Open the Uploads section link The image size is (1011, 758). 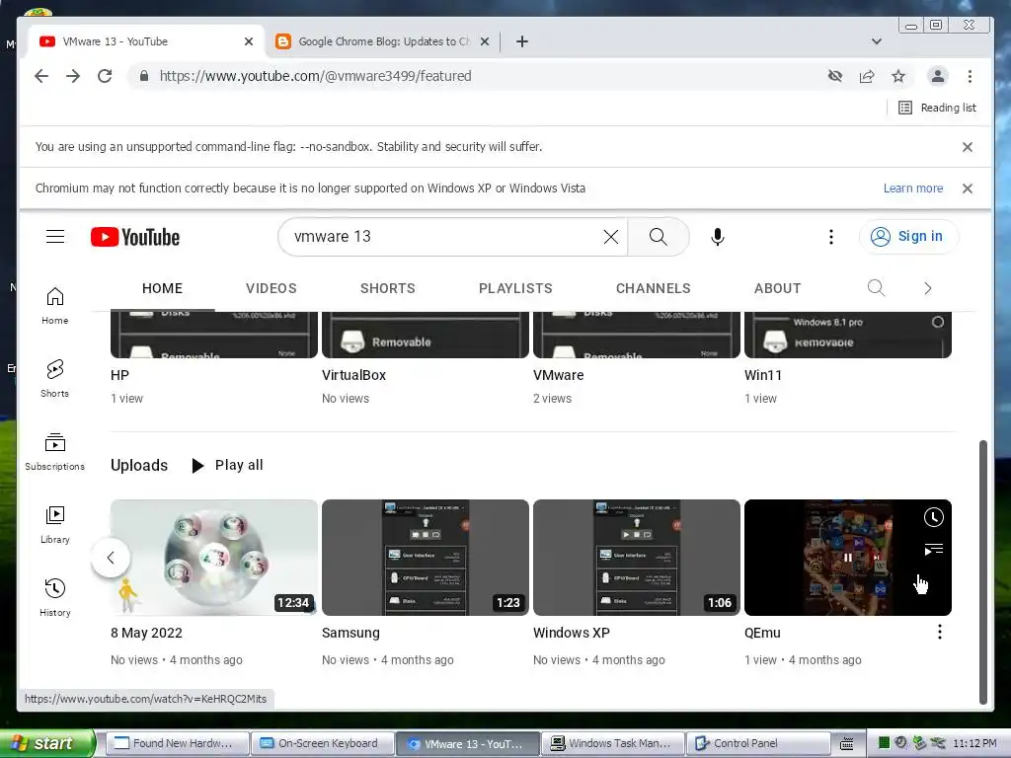tap(138, 465)
